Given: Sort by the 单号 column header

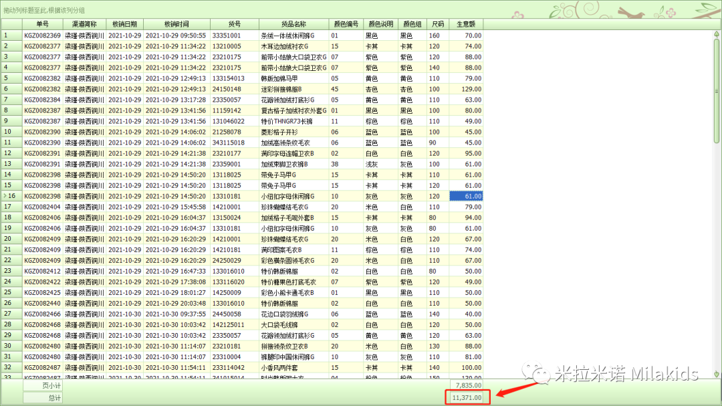Looking at the screenshot, I should coord(42,24).
